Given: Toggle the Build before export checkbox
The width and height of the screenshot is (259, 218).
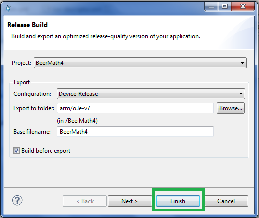Looking at the screenshot, I should 16,151.
